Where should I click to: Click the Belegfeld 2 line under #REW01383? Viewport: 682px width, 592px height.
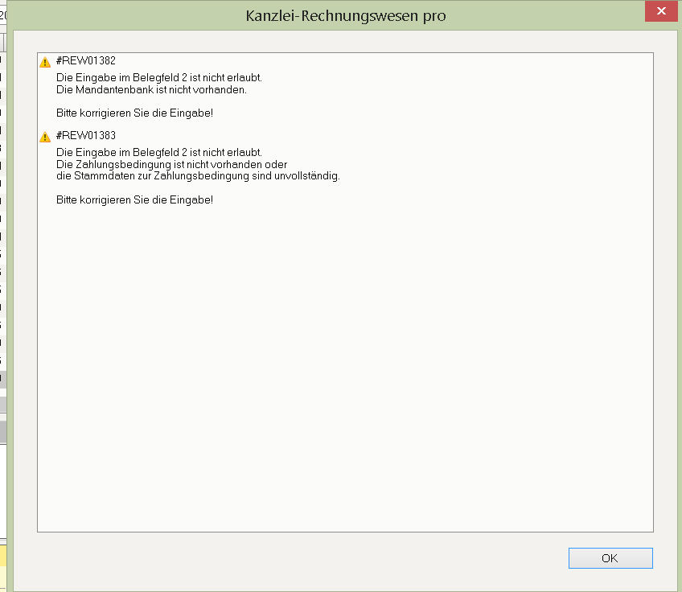[159, 153]
